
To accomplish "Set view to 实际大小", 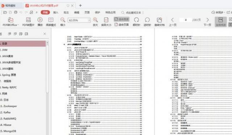I will (x=106, y=22).
